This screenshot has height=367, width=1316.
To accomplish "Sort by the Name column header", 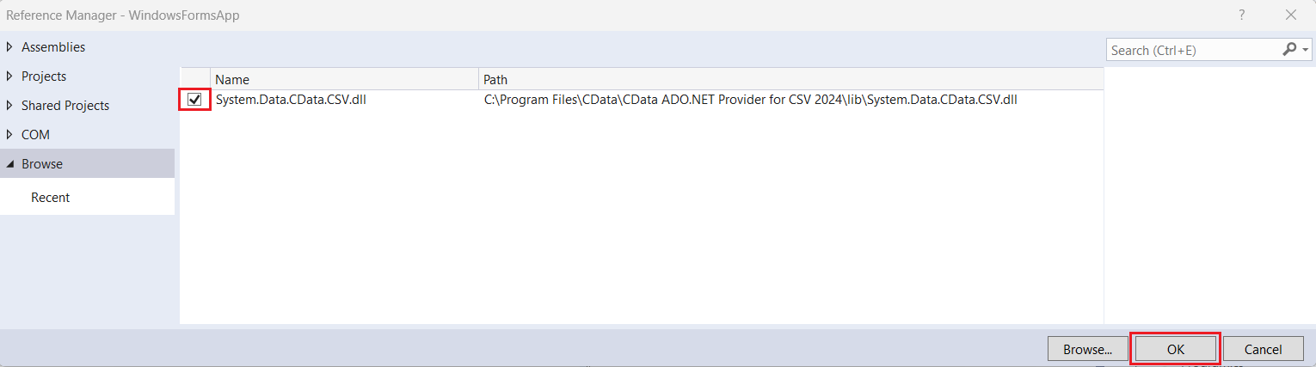I will click(344, 79).
